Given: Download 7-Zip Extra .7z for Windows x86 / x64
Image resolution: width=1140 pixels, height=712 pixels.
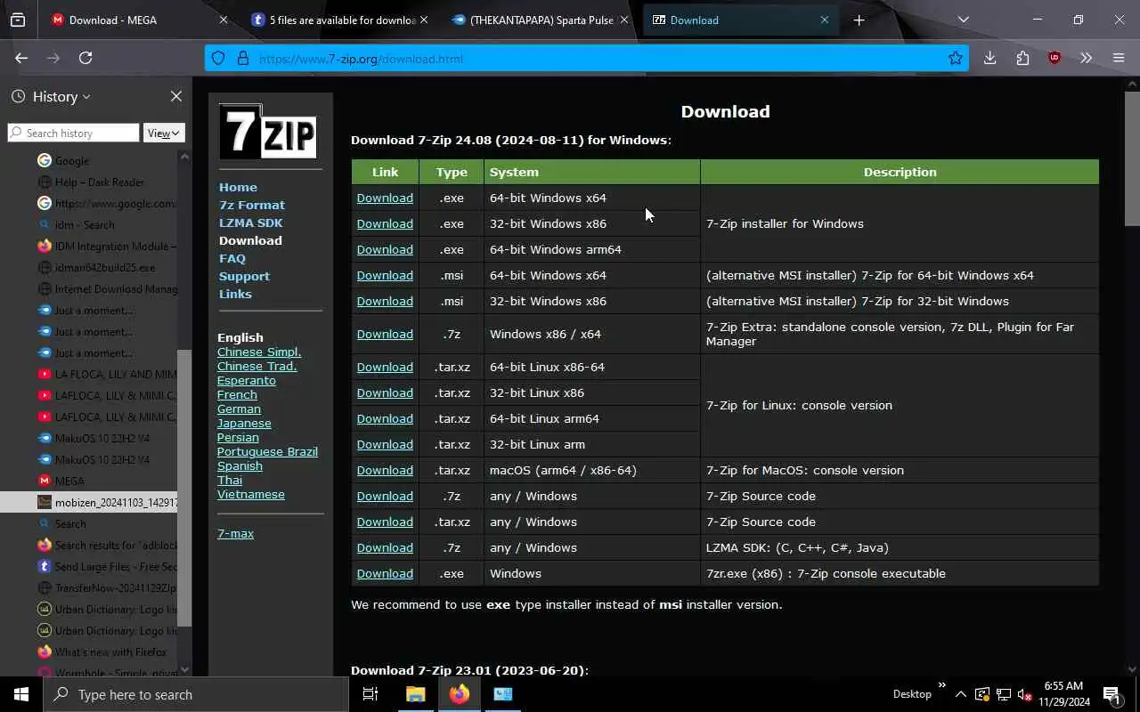Looking at the screenshot, I should point(385,334).
